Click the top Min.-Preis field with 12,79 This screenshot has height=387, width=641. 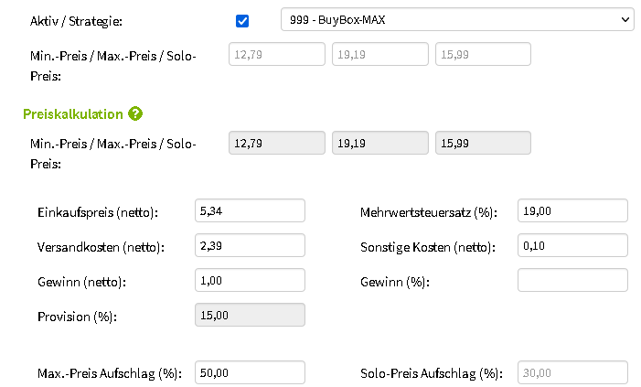coord(277,54)
